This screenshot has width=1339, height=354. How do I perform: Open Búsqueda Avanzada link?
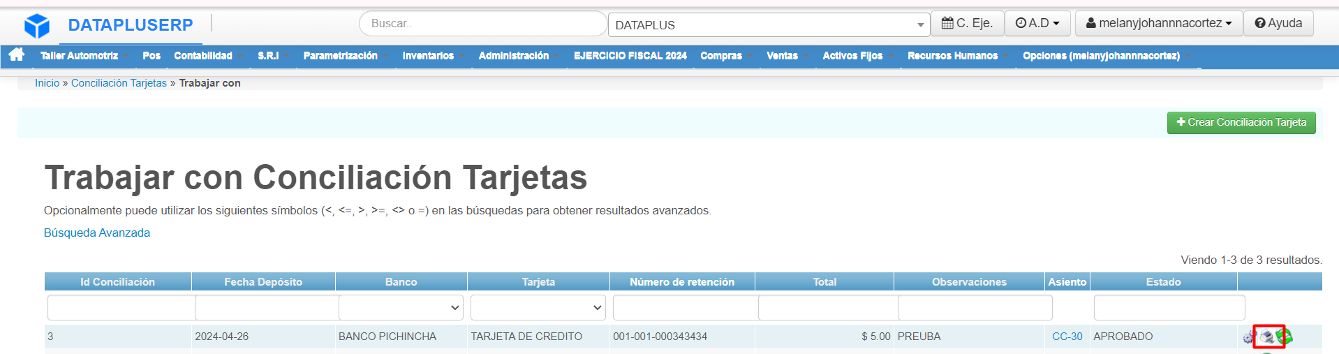(x=97, y=233)
